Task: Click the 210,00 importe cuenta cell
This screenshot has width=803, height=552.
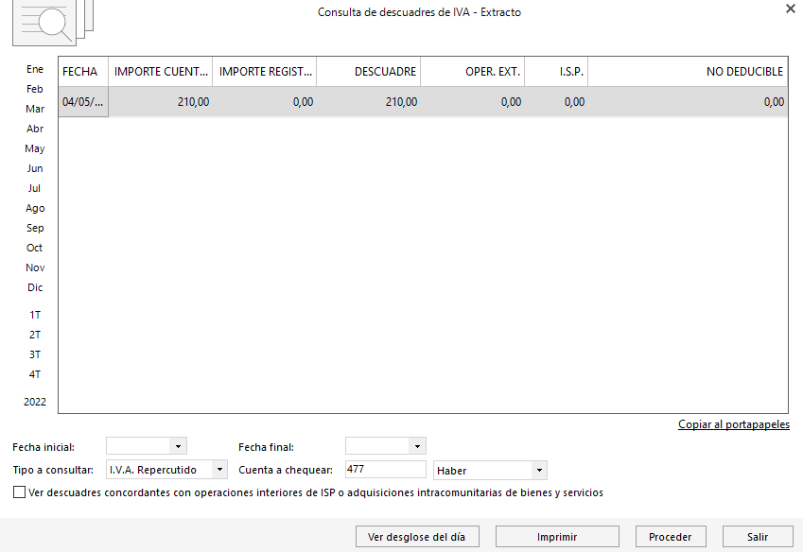Action: (x=160, y=102)
